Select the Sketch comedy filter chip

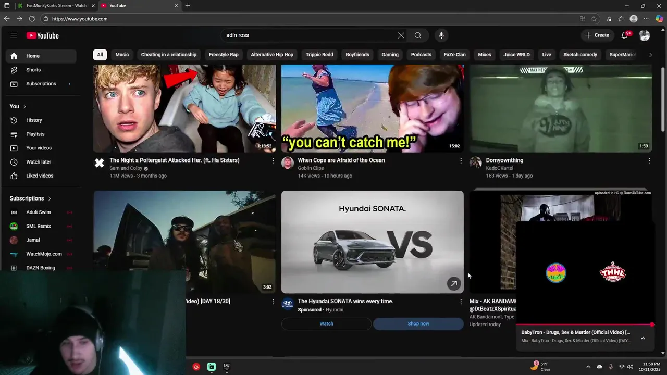[580, 55]
